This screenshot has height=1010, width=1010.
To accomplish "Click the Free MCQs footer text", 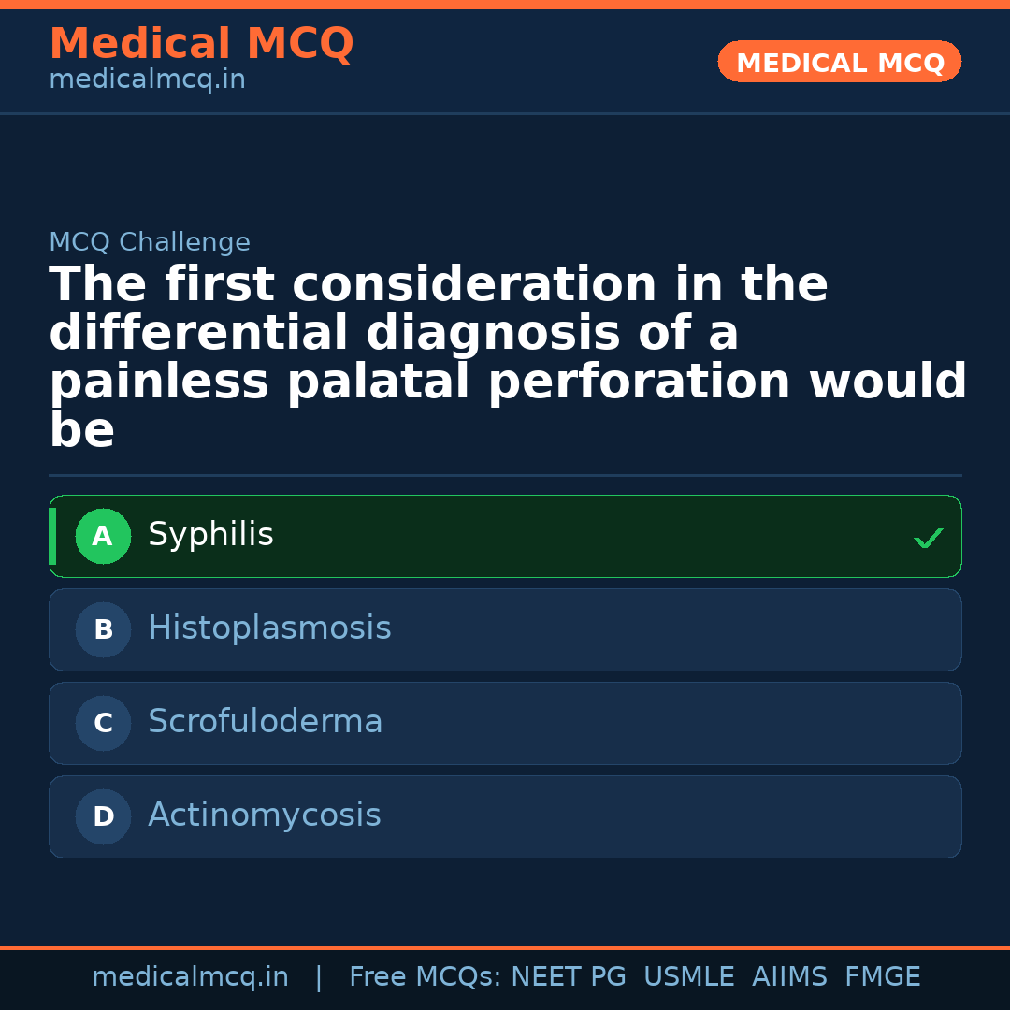I will [x=425, y=977].
